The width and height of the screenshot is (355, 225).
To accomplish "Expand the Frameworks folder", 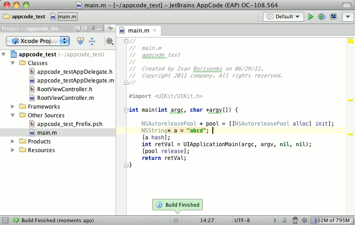I will pos(13,106).
